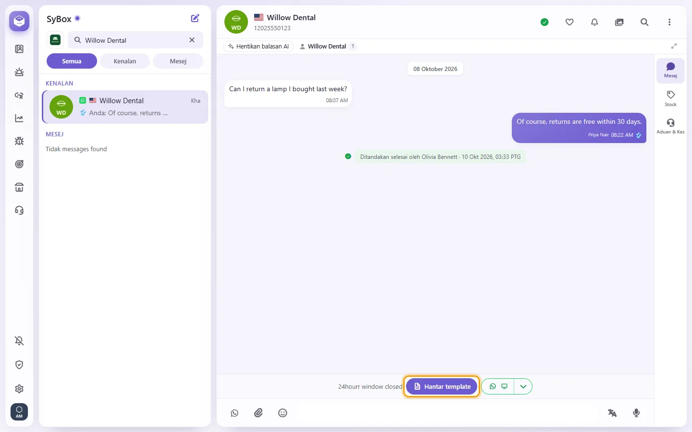The width and height of the screenshot is (692, 432).
Task: Open the emoji picker smiley icon
Action: click(283, 413)
